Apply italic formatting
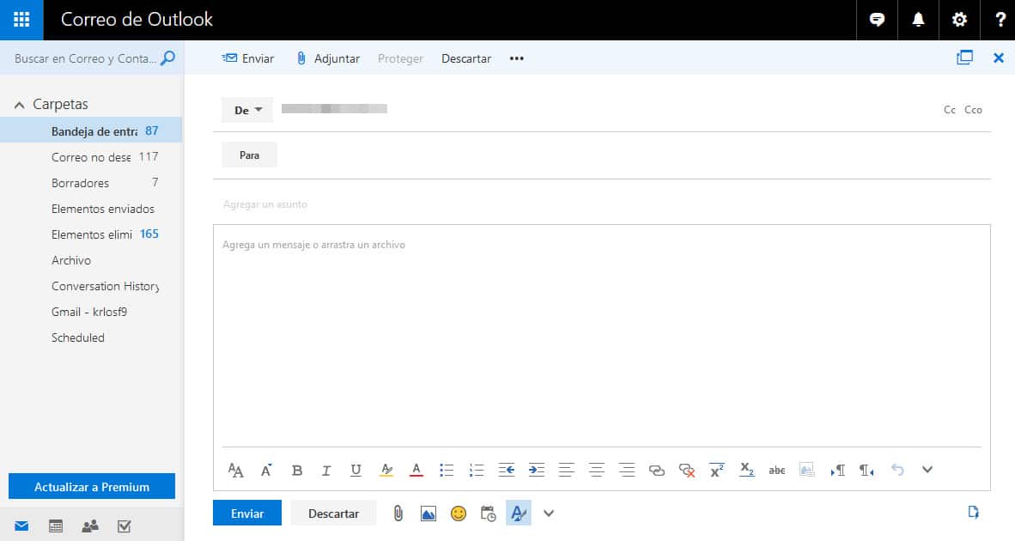 click(x=326, y=471)
